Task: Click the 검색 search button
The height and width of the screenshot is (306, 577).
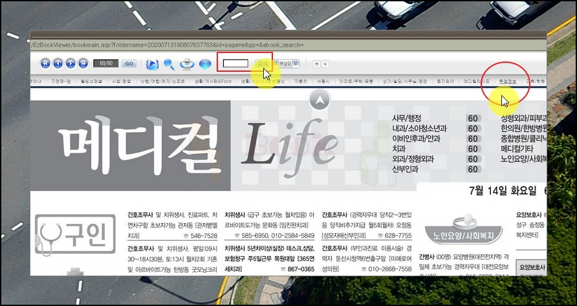Action: coord(263,63)
